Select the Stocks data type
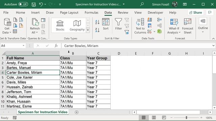This screenshot has height=121, width=216. [x=60, y=26]
